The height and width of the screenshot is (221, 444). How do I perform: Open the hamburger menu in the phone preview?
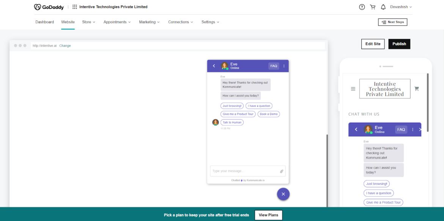pos(353,88)
